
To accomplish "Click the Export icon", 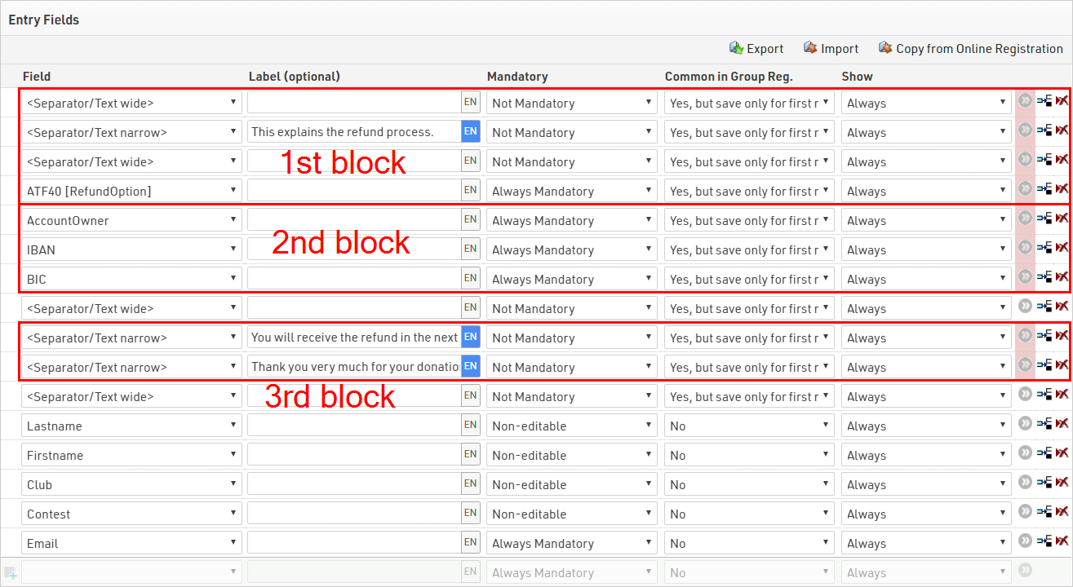I will click(x=736, y=48).
